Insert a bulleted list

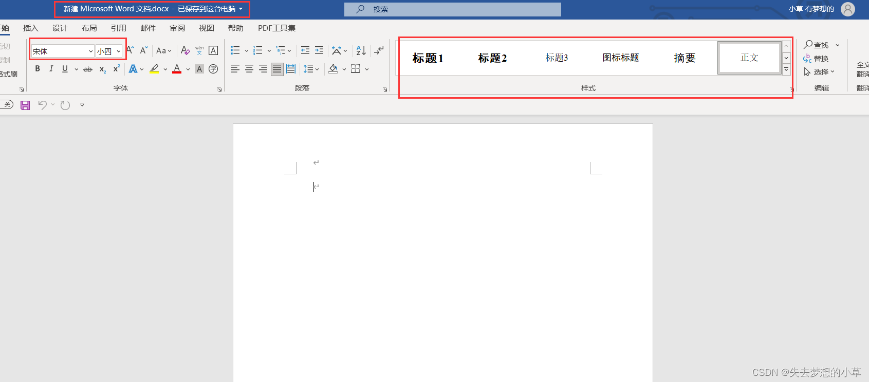pos(235,50)
